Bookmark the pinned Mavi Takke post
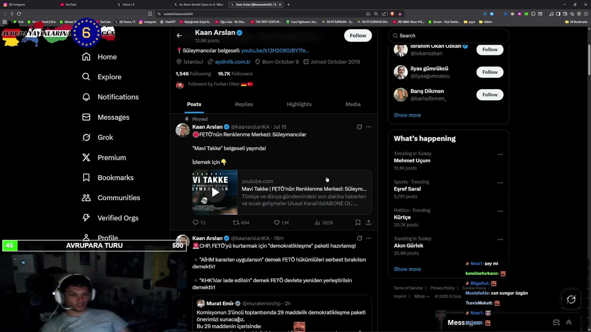 [358, 222]
